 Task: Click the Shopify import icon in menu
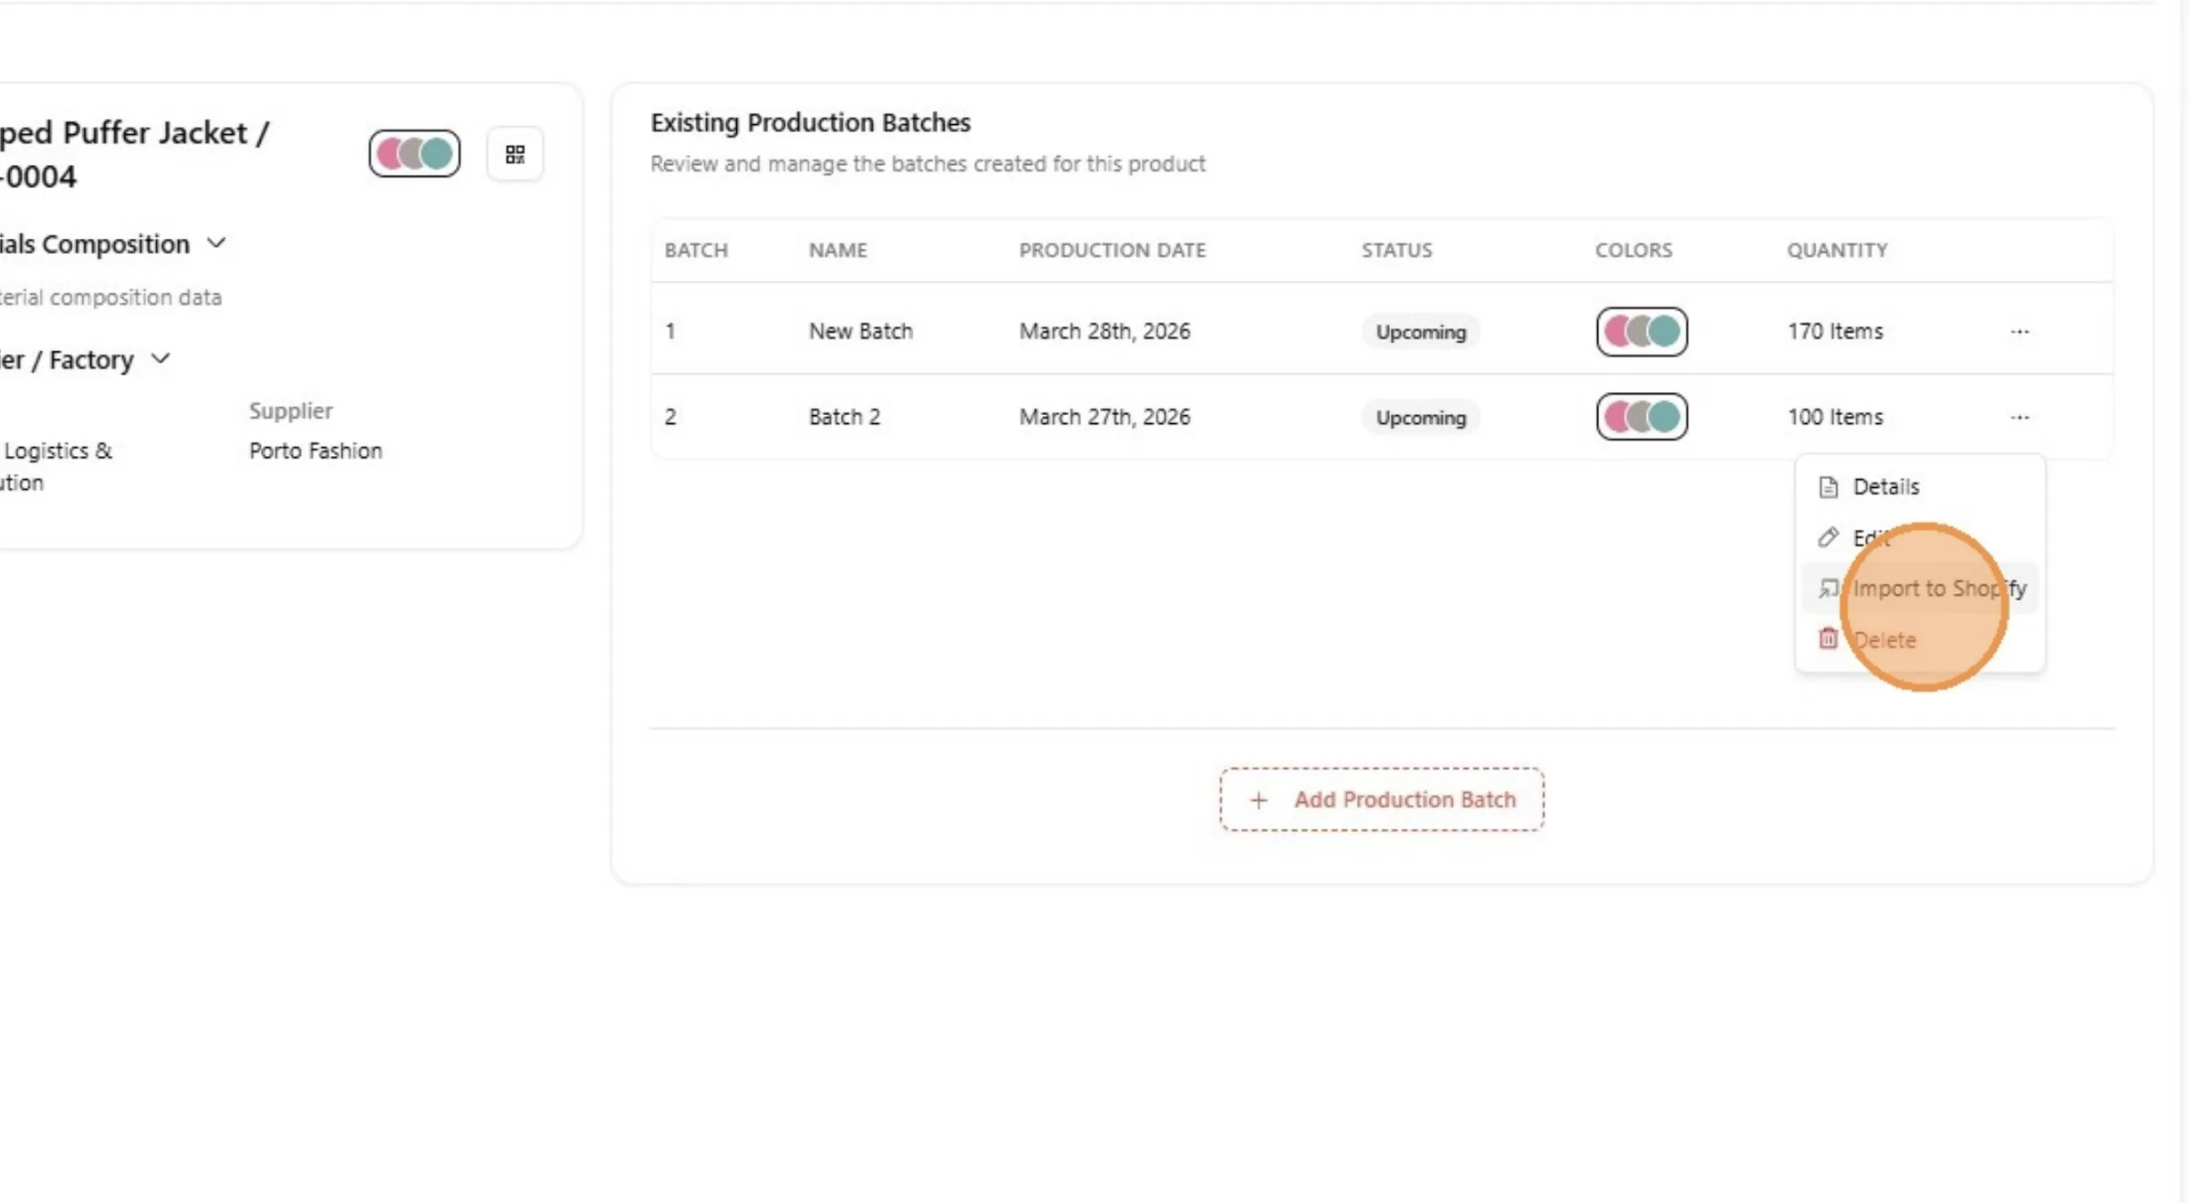(1828, 589)
